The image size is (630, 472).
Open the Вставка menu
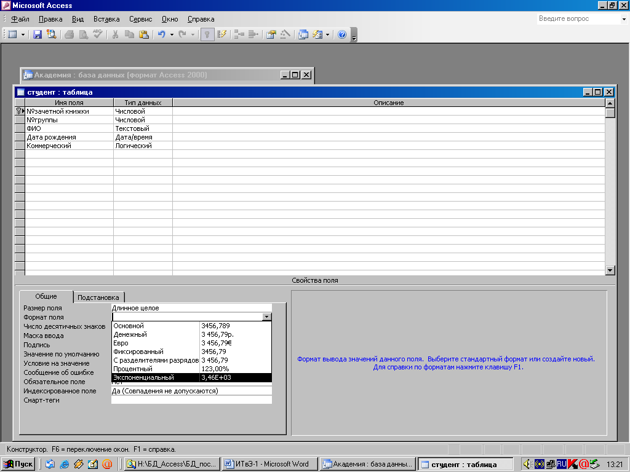106,19
